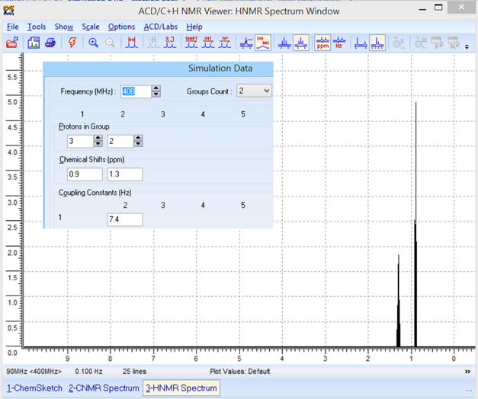Click the 1.3 chemical shift field
478x399 pixels.
(125, 174)
